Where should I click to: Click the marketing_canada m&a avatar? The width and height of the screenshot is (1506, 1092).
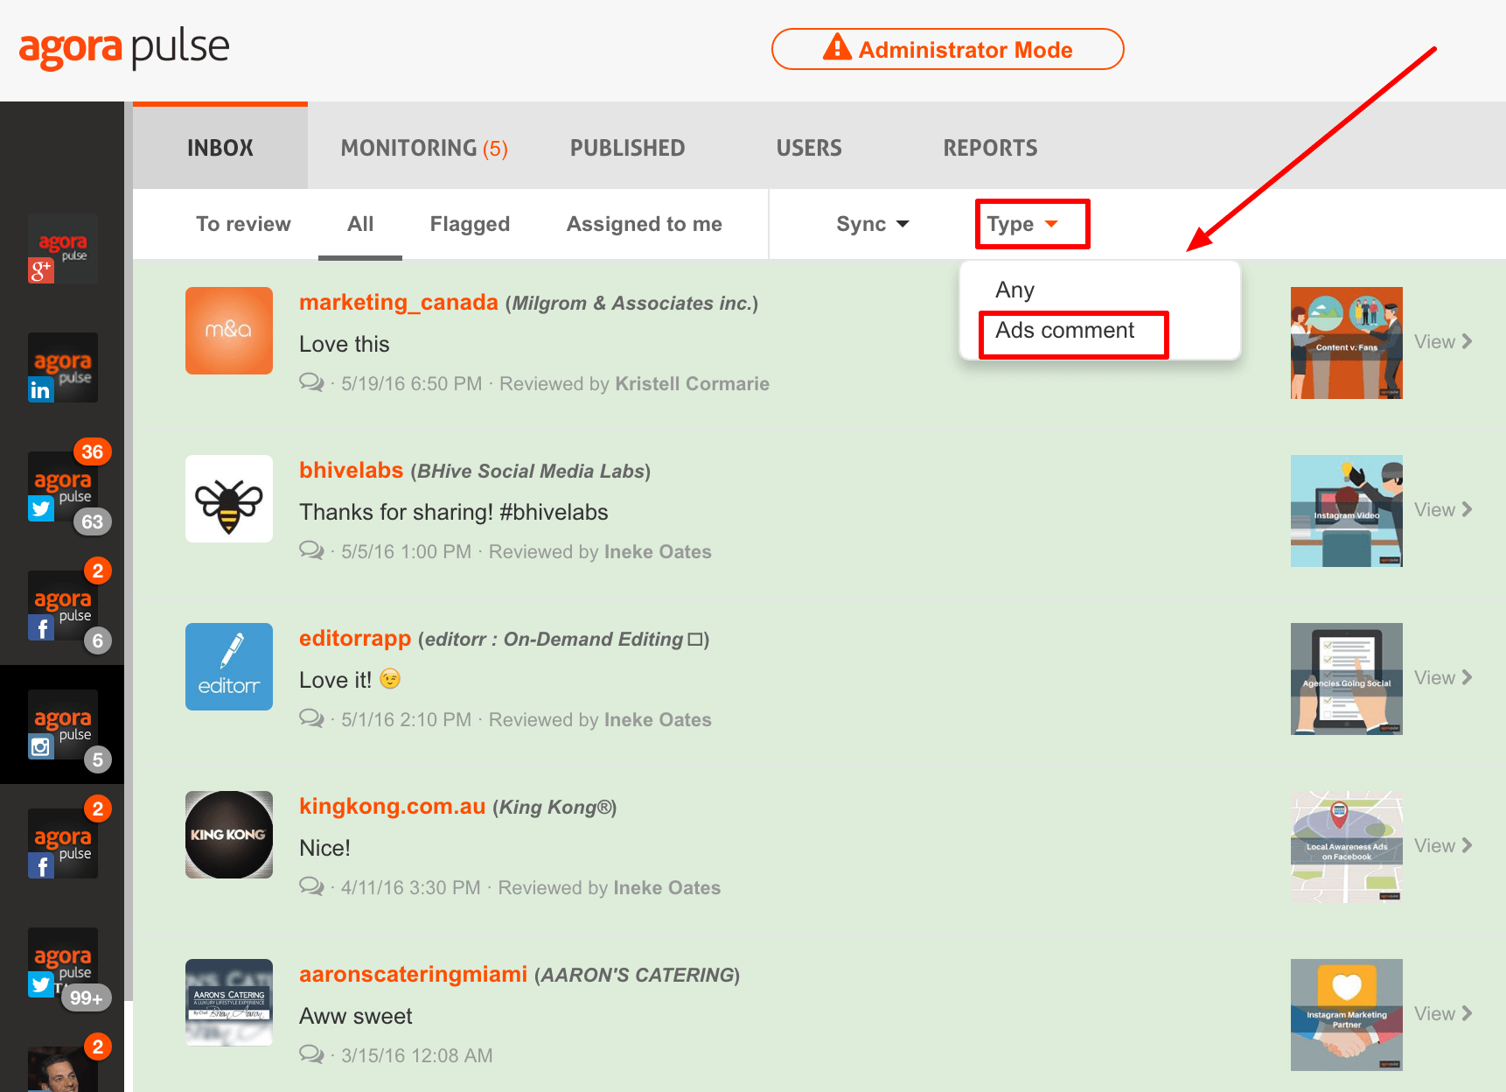pyautogui.click(x=229, y=331)
